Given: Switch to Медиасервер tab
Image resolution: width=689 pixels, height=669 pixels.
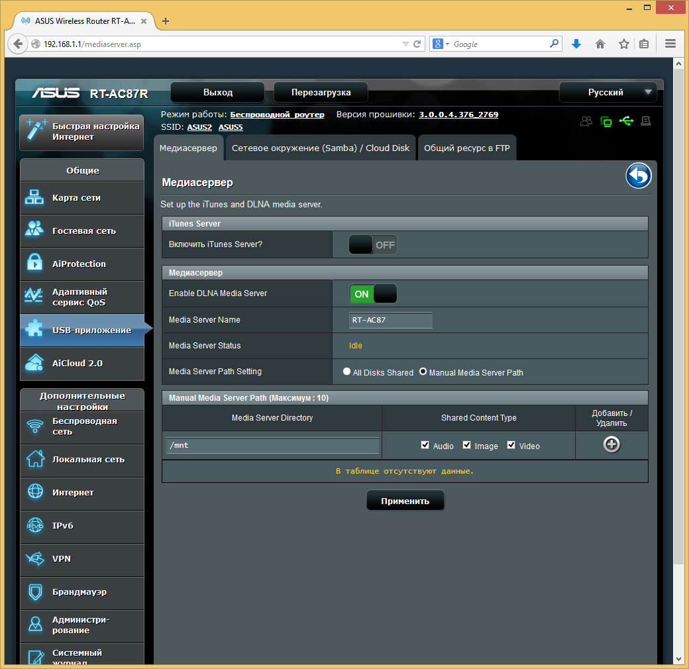Looking at the screenshot, I should pos(189,148).
